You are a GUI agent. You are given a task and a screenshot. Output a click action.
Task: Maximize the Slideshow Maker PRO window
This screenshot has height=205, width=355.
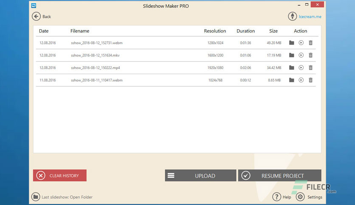point(307,5)
